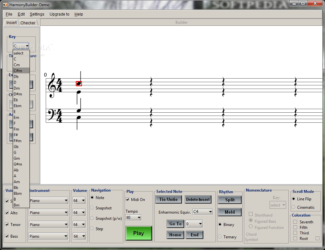The height and width of the screenshot is (250, 325).
Task: Click the Home button
Action: 175,235
